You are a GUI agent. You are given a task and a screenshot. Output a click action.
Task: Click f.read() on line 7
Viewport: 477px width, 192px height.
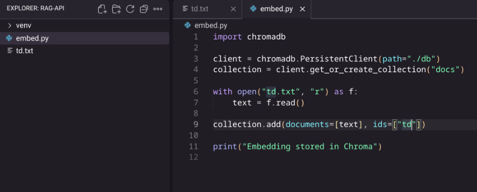286,103
